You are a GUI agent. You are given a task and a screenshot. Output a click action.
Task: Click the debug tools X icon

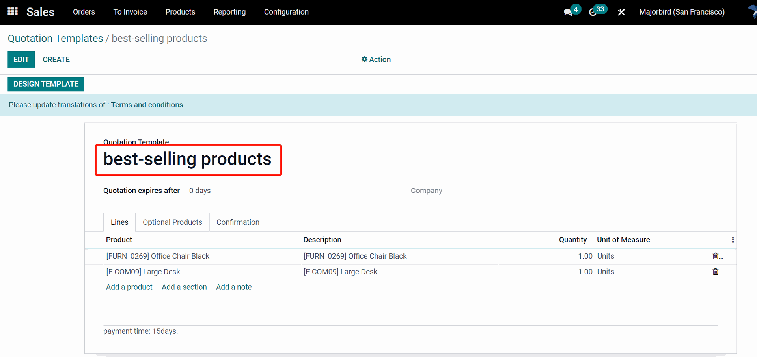tap(621, 12)
